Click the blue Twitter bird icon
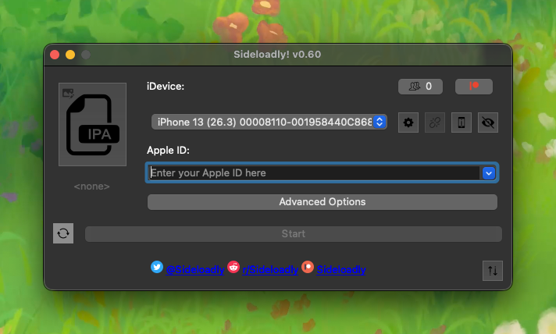 [157, 267]
